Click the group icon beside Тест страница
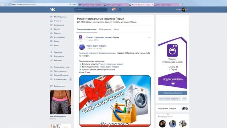 coord(51,71)
